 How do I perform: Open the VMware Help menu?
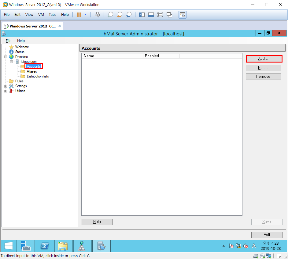(x=65, y=14)
